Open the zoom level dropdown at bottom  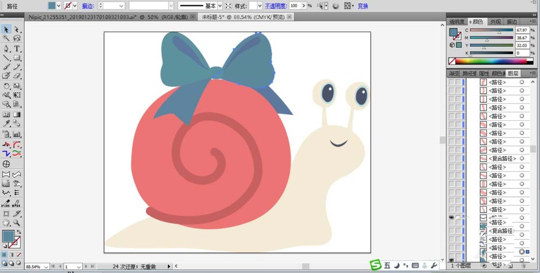(45, 267)
